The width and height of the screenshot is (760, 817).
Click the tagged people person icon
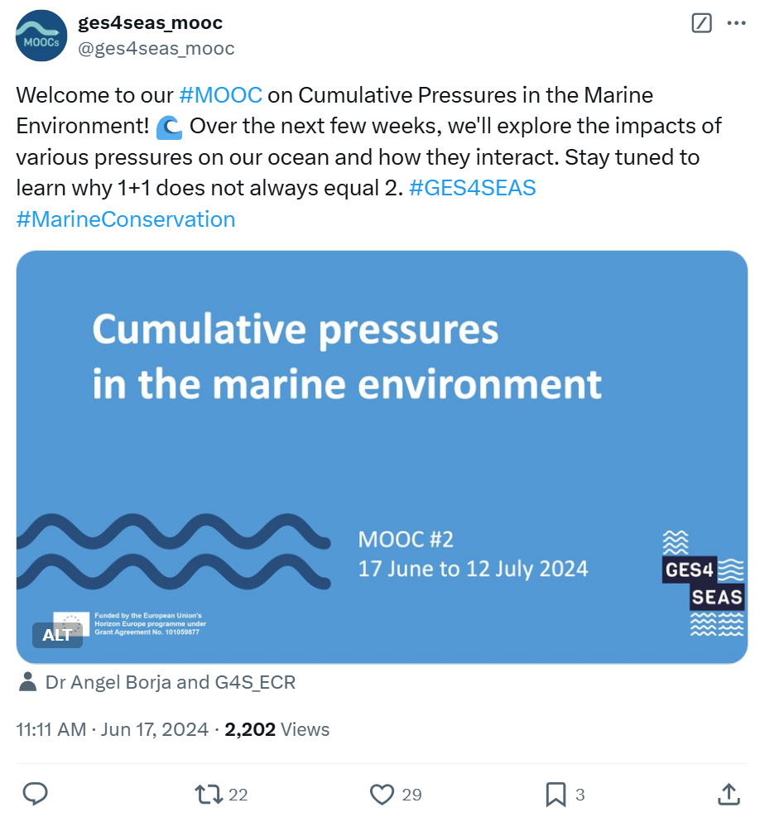(27, 682)
